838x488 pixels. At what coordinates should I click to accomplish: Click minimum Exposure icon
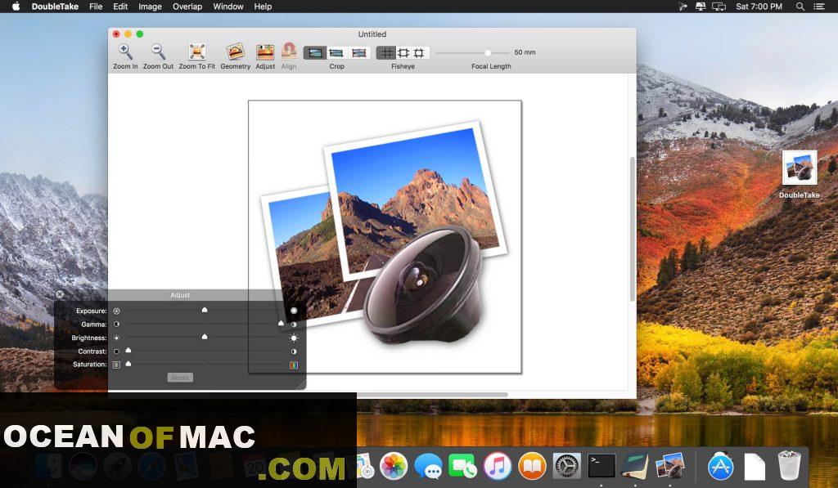coord(116,311)
